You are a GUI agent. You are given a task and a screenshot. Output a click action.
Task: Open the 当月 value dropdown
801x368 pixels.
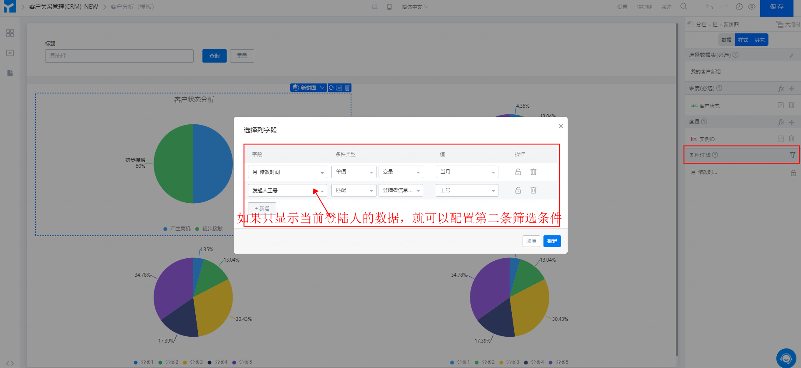[x=467, y=172]
